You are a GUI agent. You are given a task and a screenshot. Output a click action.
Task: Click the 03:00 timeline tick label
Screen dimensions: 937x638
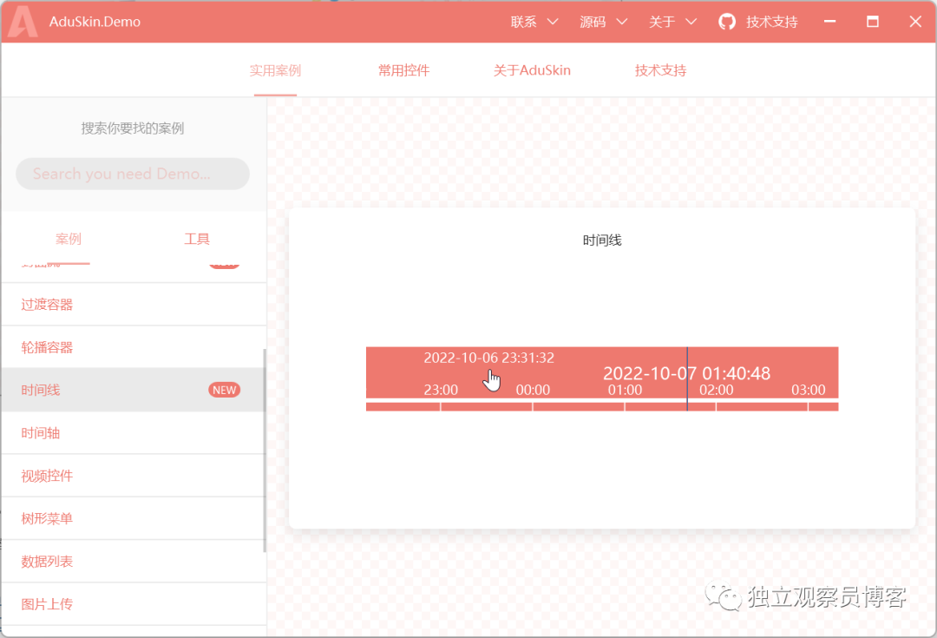[809, 390]
